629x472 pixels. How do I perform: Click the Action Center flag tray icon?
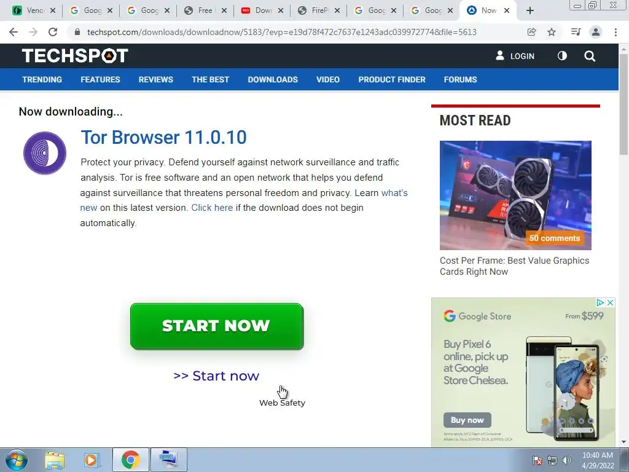(537, 460)
